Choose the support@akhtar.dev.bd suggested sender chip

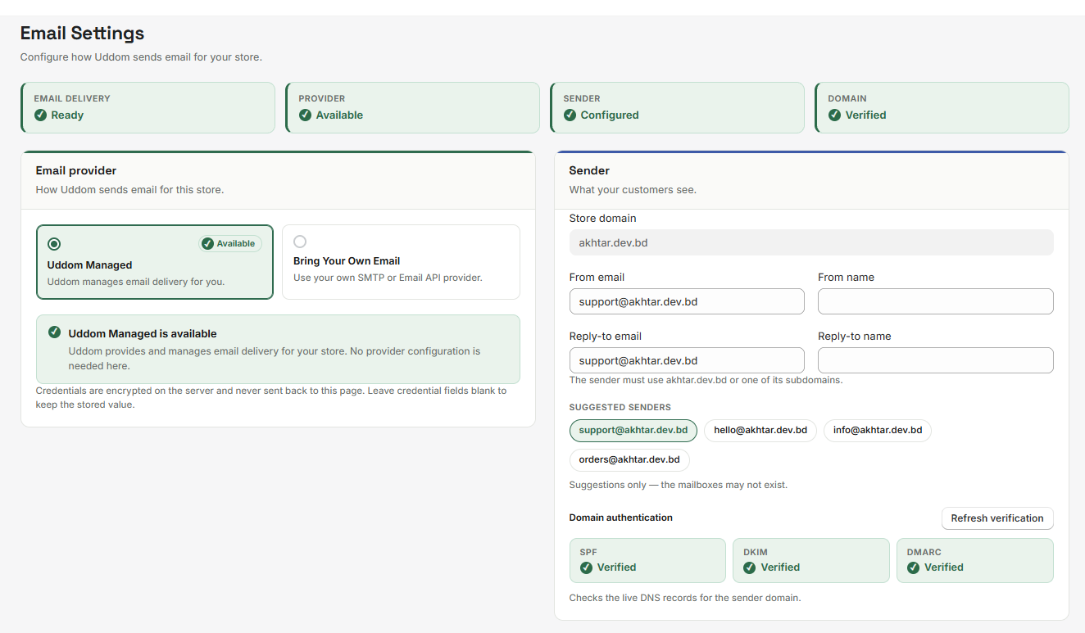coord(633,431)
